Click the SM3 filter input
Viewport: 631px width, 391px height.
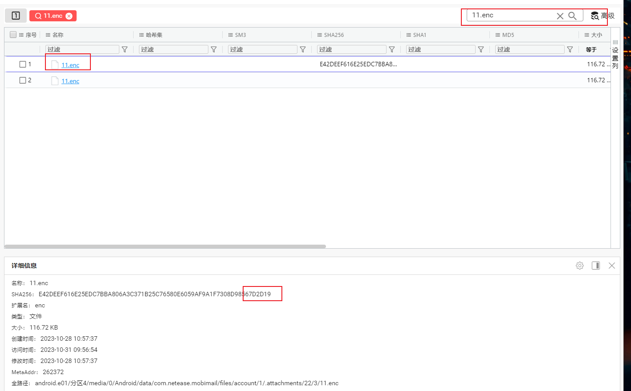pyautogui.click(x=263, y=49)
